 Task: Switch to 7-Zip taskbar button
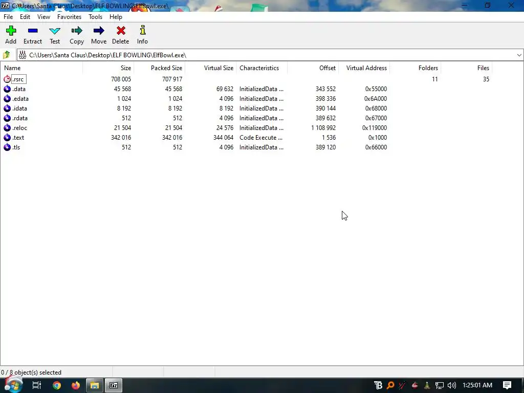tap(114, 385)
